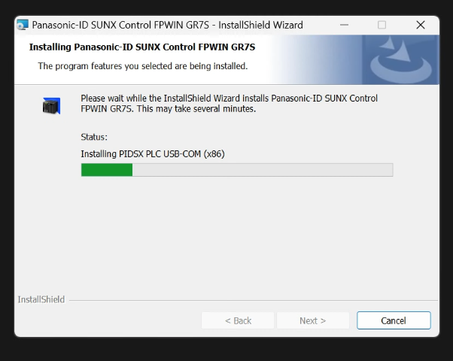Click the bold 'Installing Panasonic-ID SUNX Control' heading
The width and height of the screenshot is (453, 361).
(142, 47)
